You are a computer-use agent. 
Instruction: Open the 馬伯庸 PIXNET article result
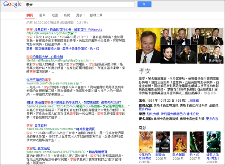[74, 103]
